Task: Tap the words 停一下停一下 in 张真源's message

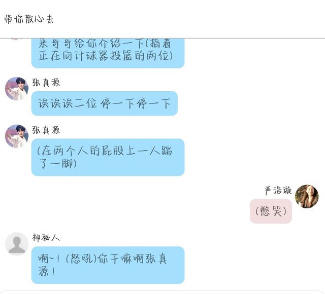Action: click(136, 103)
